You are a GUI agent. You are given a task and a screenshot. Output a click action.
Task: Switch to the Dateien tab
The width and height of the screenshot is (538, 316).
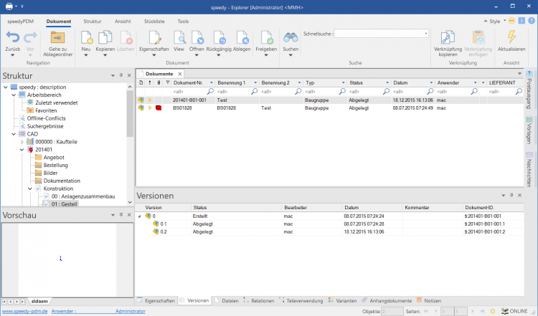click(230, 301)
